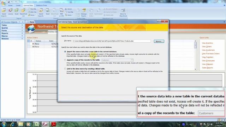Import a Text File

tap(32, 9)
